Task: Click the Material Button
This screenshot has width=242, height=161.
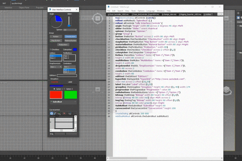Action: [71, 41]
